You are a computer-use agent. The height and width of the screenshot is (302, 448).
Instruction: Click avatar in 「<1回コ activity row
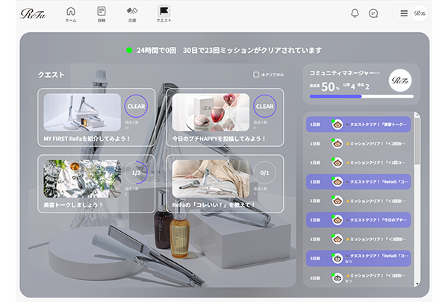pyautogui.click(x=337, y=163)
